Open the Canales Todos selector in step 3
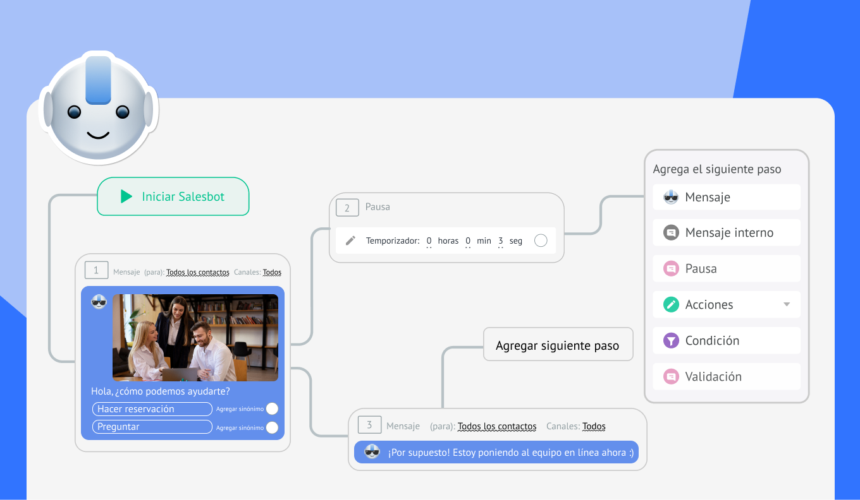Viewport: 860px width, 500px height. coord(594,426)
